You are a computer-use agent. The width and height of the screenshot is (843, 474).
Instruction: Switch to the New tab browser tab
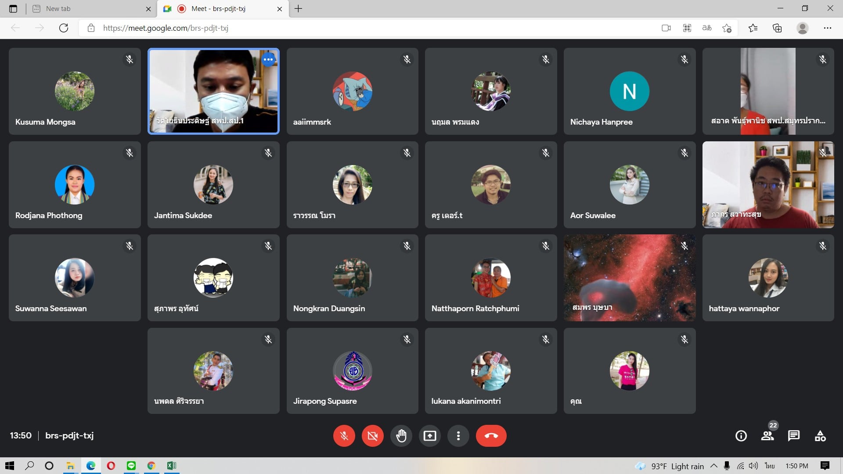(92, 9)
